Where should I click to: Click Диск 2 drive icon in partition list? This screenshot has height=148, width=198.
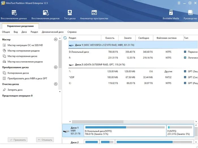71,65
